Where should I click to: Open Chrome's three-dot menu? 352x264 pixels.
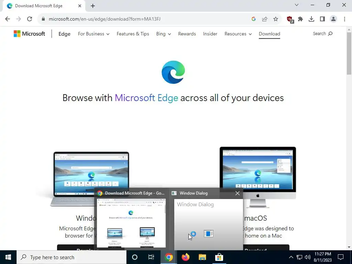tap(344, 19)
